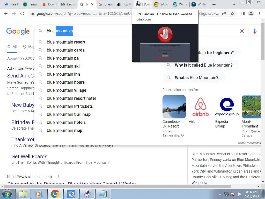Screen dimensions: 265x199
Task: Click the vertical page scrollbar
Action: point(263,41)
